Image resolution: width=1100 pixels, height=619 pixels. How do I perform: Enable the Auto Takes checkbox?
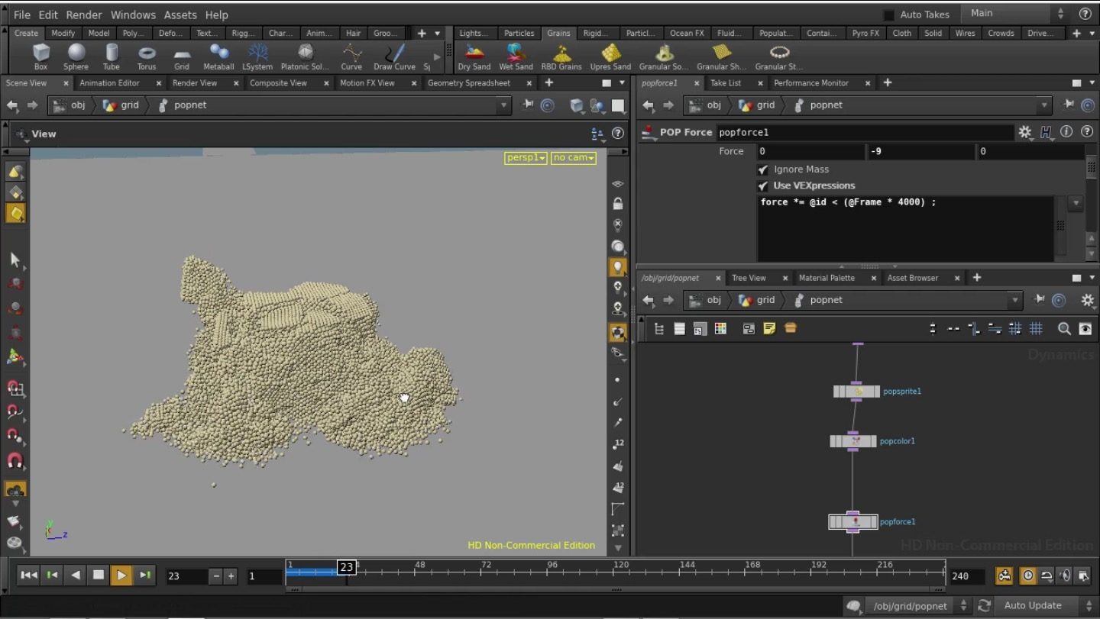(888, 15)
